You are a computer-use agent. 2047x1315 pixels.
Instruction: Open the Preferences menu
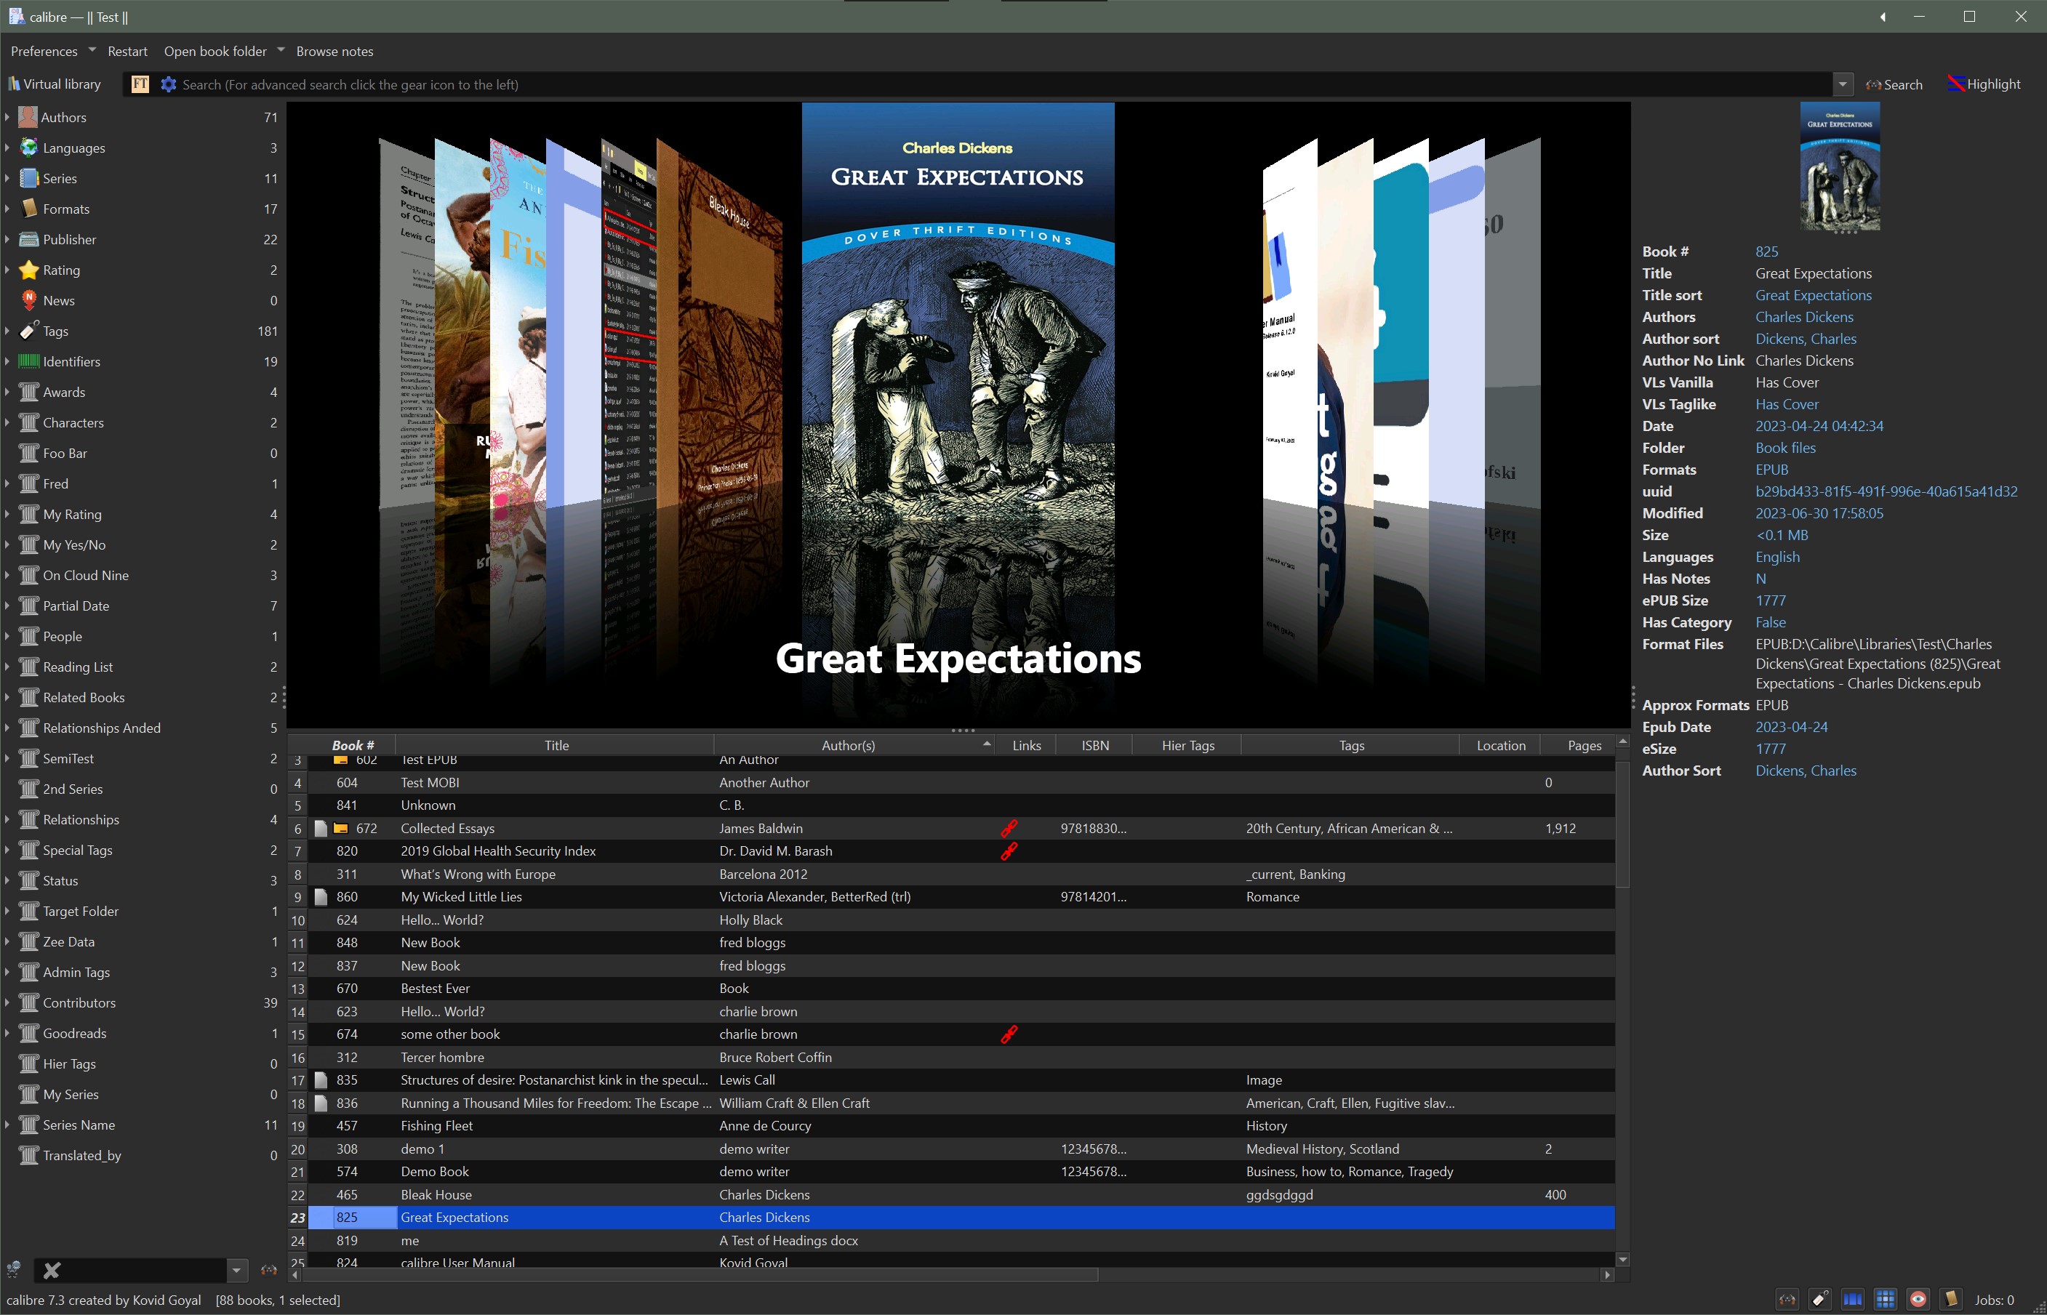point(44,51)
